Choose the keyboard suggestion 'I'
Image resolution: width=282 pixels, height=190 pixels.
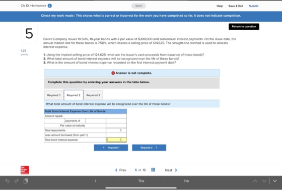(96, 181)
